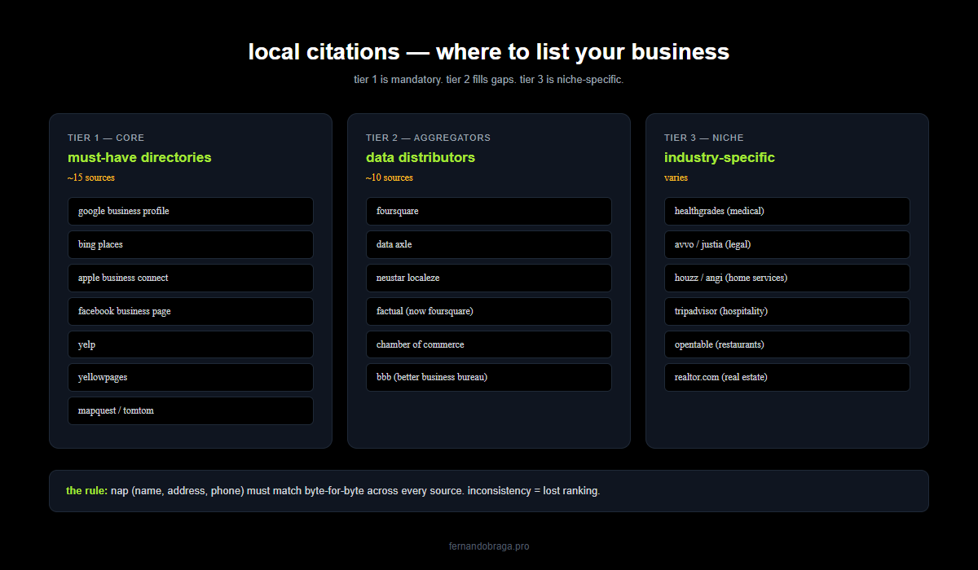
Task: Open the fernandobraga.pro footer link
Action: pos(489,546)
